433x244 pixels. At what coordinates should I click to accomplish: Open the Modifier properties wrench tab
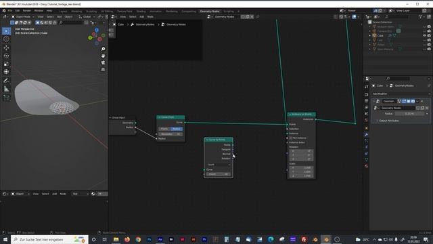367,134
